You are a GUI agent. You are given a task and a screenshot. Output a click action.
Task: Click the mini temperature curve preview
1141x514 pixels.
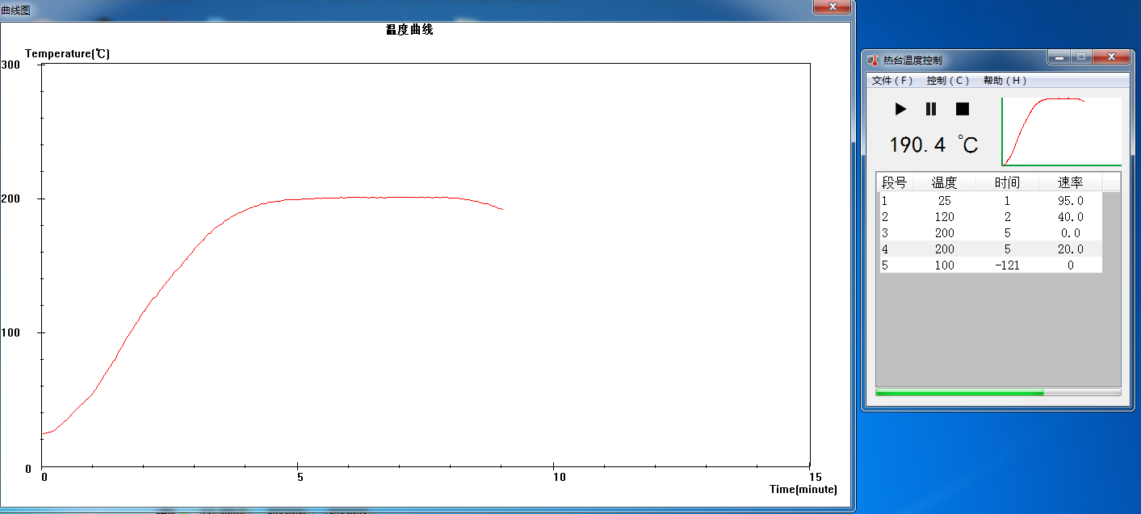point(1061,132)
